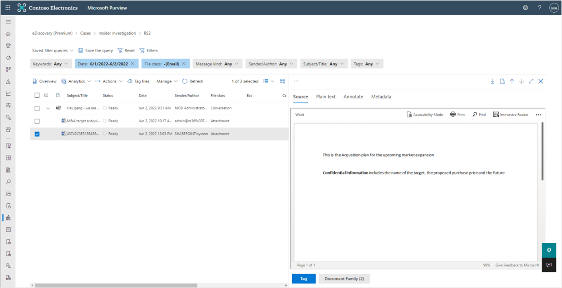This screenshot has width=562, height=288.
Task: Collapse the Hey gang conversation row
Action: click(x=48, y=109)
